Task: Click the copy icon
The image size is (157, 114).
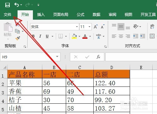Action: (17, 31)
